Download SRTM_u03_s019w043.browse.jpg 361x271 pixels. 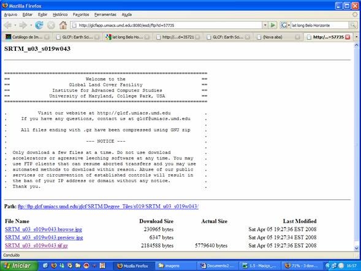[44, 229]
